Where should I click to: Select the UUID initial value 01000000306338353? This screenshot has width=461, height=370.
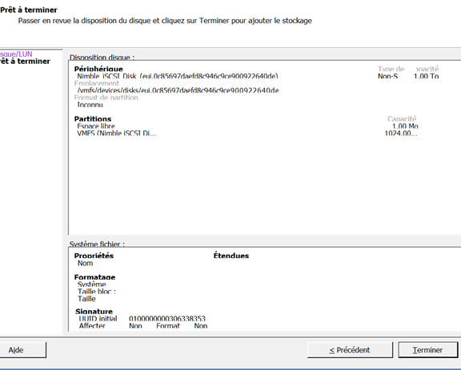coord(167,319)
